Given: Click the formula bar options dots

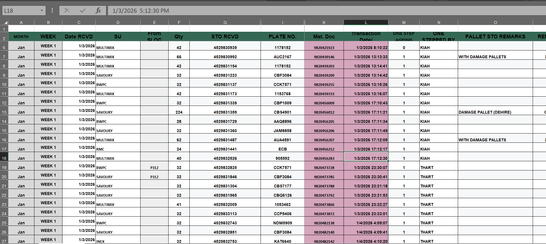Looking at the screenshot, I should [x=52, y=10].
